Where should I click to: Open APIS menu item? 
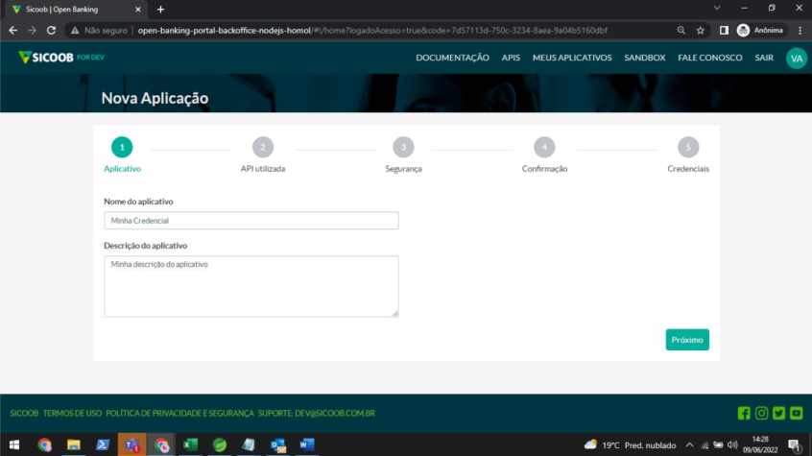click(x=511, y=58)
